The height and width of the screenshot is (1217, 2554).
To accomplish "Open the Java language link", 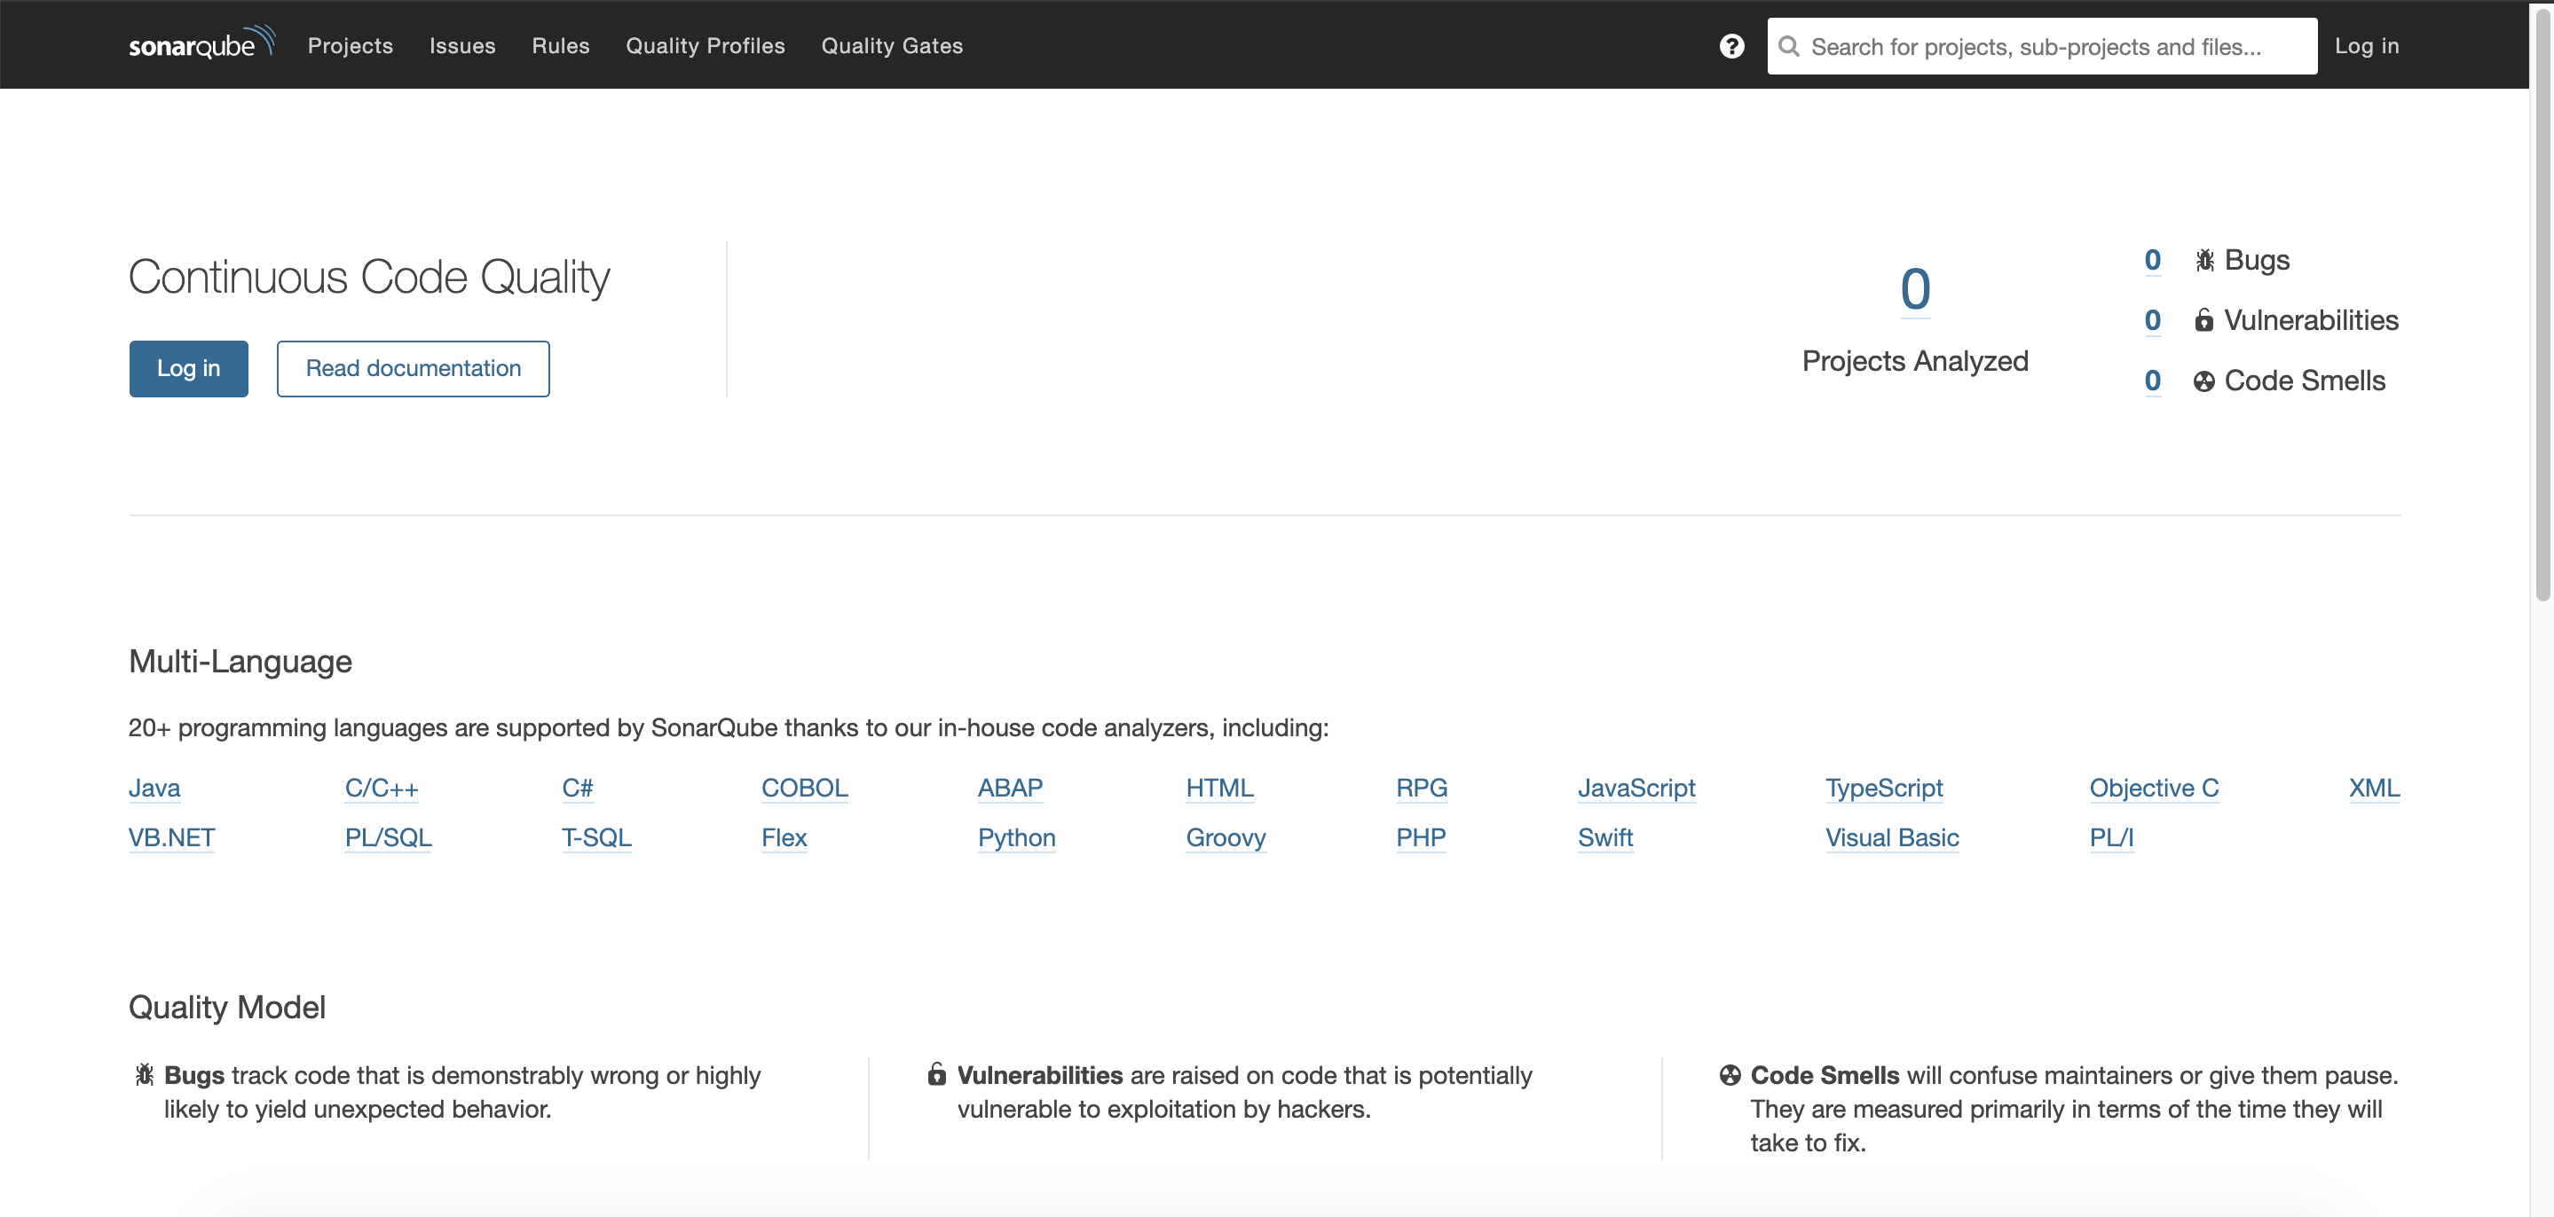I will pos(154,788).
